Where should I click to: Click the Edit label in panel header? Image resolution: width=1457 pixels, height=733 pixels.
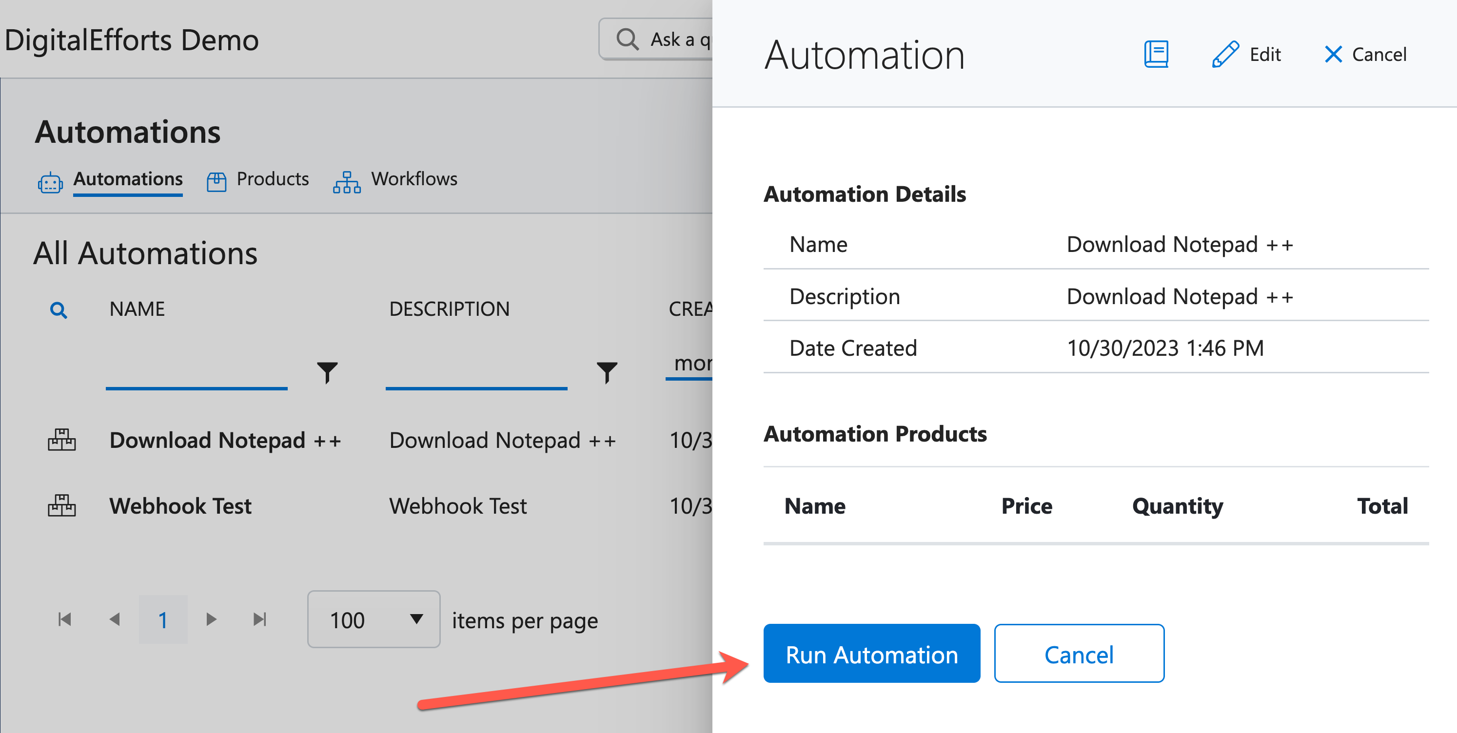[1265, 54]
